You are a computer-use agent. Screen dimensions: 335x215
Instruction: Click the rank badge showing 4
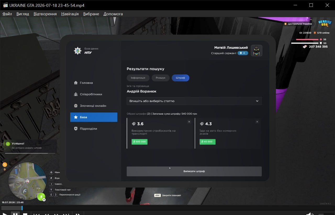click(243, 53)
